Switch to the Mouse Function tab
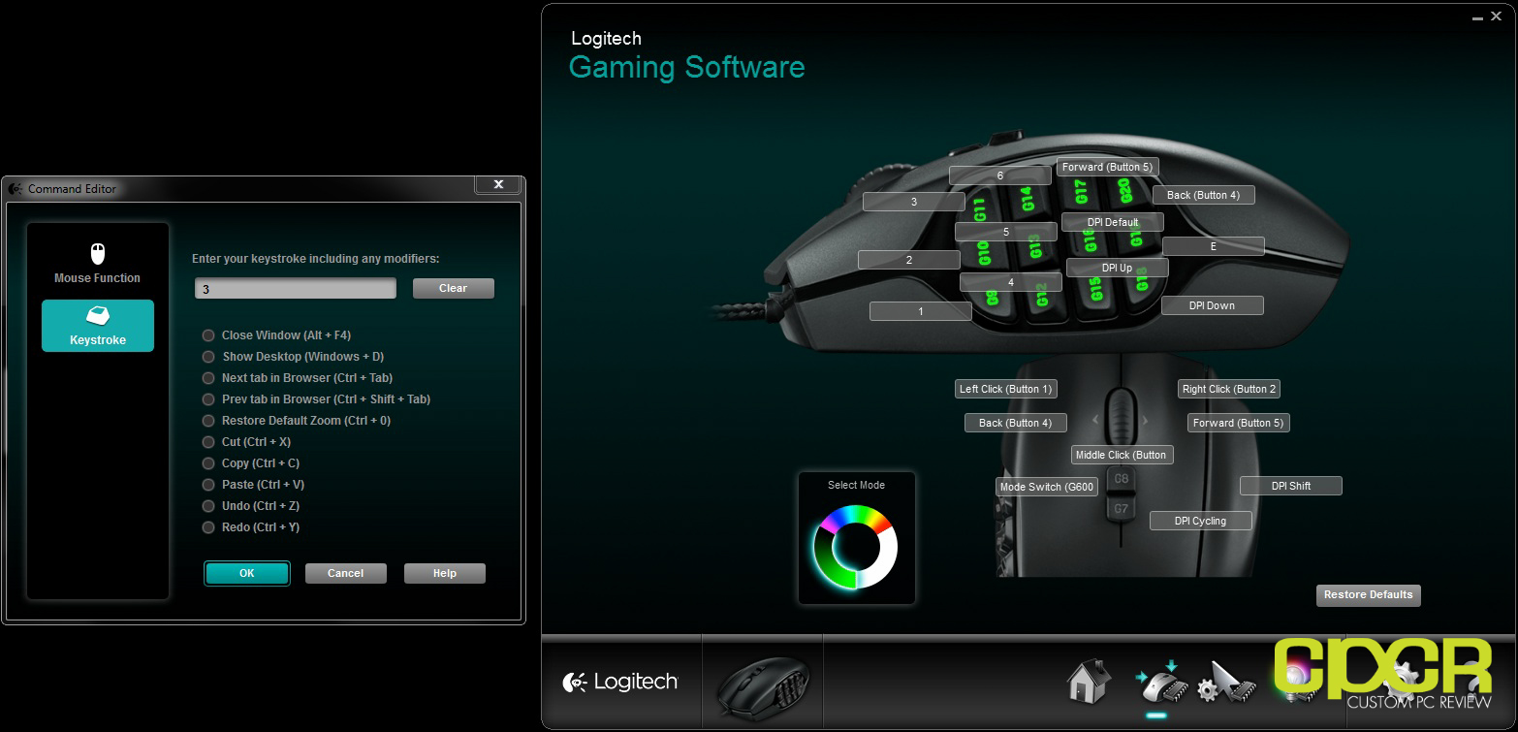1518x732 pixels. point(97,264)
